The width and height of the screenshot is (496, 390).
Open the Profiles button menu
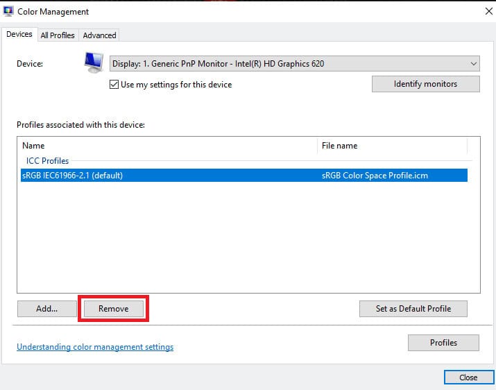click(443, 343)
